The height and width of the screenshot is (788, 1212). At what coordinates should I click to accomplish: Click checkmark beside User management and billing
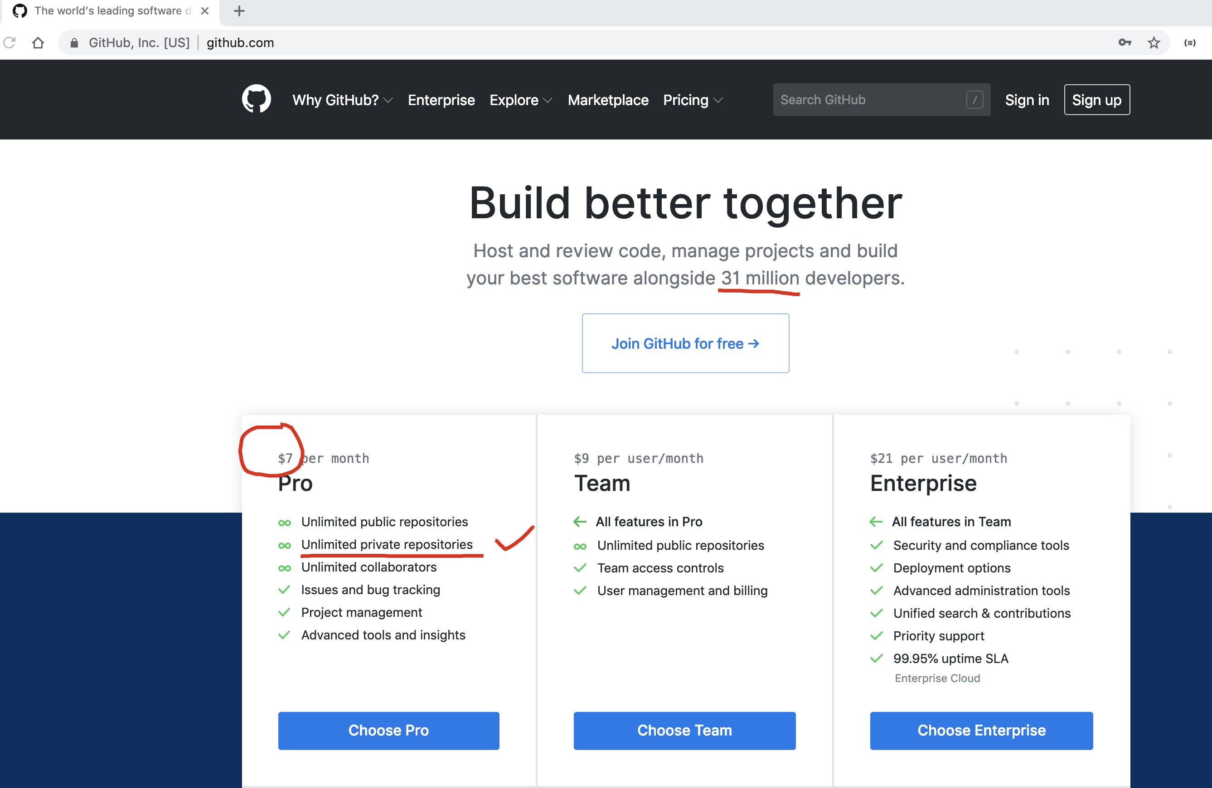click(x=580, y=590)
